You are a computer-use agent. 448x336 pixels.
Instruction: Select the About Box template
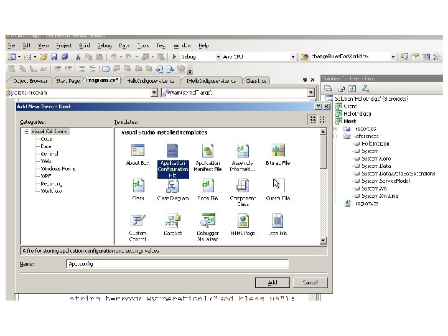[x=138, y=154]
